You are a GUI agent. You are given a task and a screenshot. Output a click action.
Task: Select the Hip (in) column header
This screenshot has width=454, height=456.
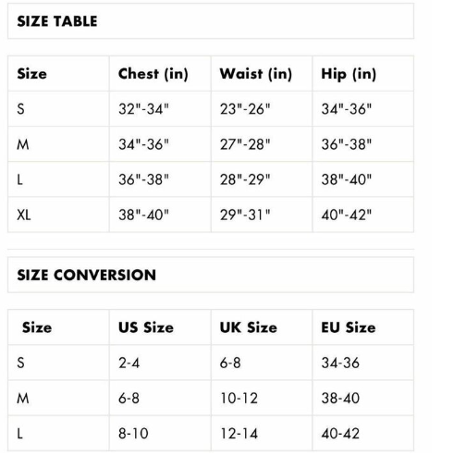349,74
